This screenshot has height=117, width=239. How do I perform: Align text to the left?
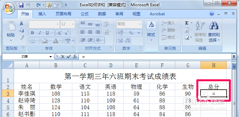(x=83, y=32)
